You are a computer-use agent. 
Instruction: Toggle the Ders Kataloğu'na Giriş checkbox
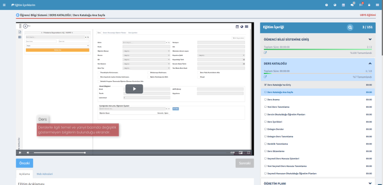pos(266,85)
